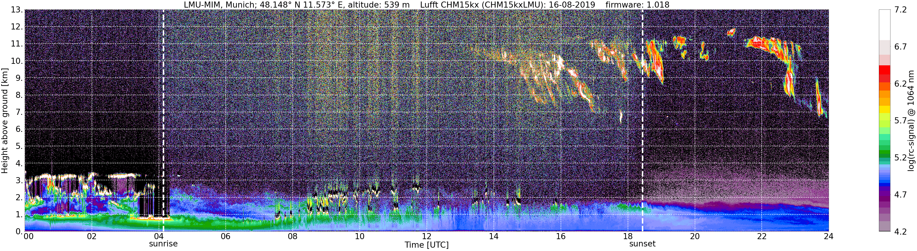Screen dimensions: 917x251
Task: Click the colorbar tick value 4.2
Action: click(x=900, y=232)
